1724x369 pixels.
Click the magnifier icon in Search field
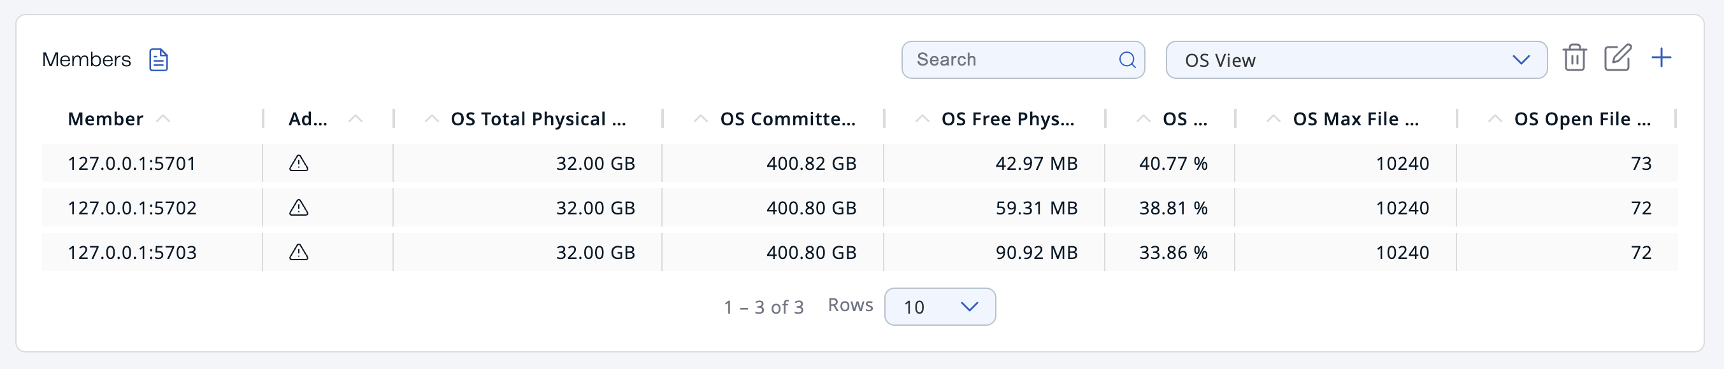click(1127, 60)
